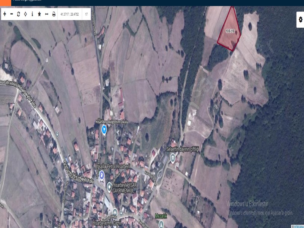Image resolution: width=304 pixels, height=228 pixels.
Task: Open the info tool icon
Action: (32, 14)
